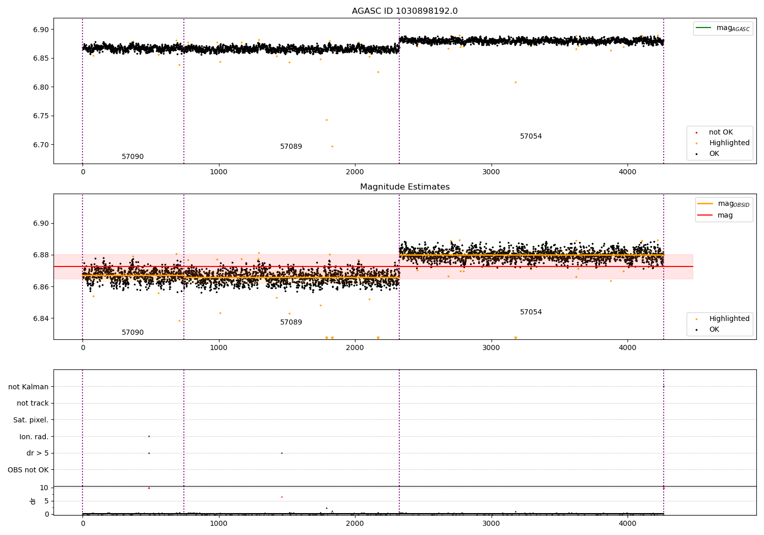
Task: Click "Highlighted" in the Magnitude Estimates legend
Action: click(722, 319)
